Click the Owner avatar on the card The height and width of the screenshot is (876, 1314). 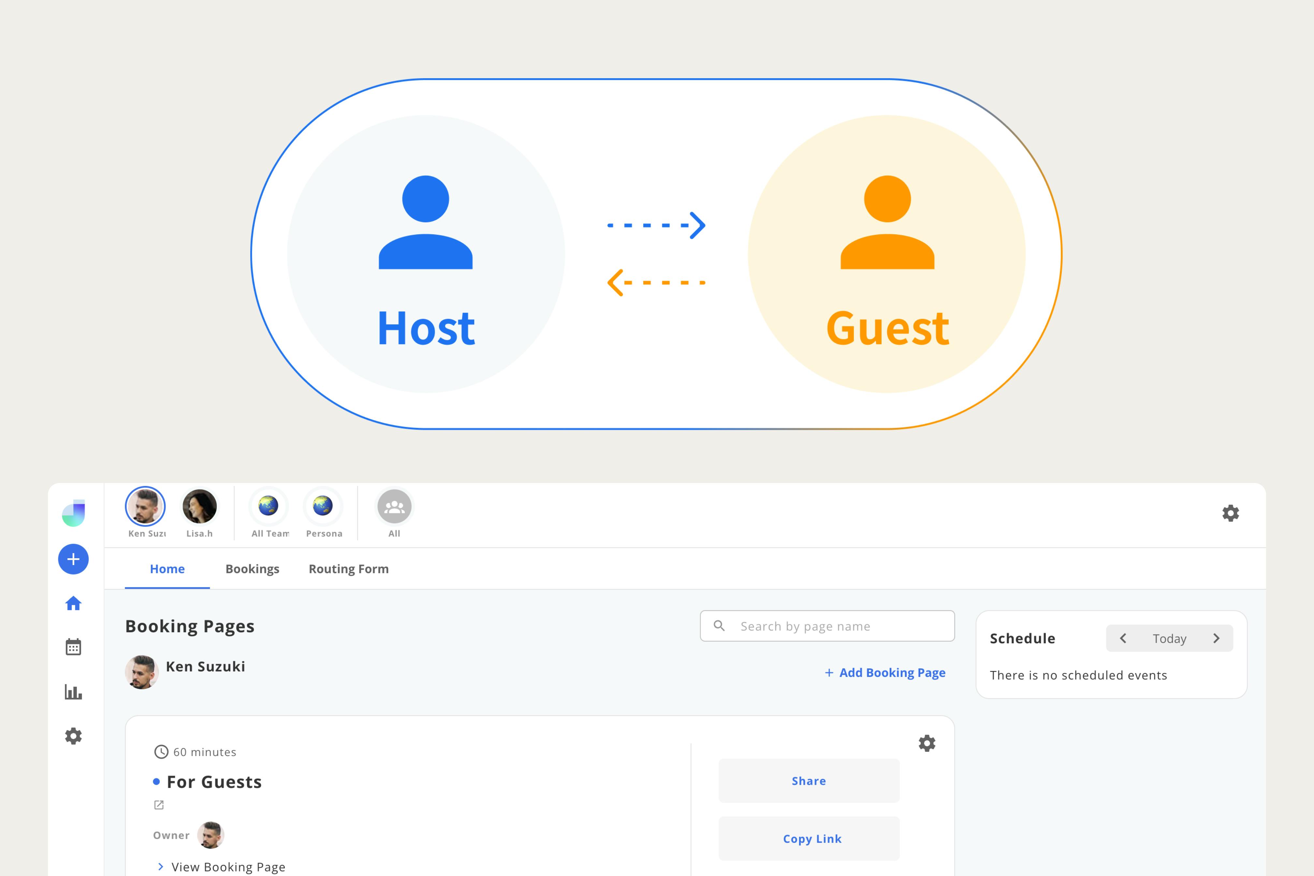(x=211, y=835)
